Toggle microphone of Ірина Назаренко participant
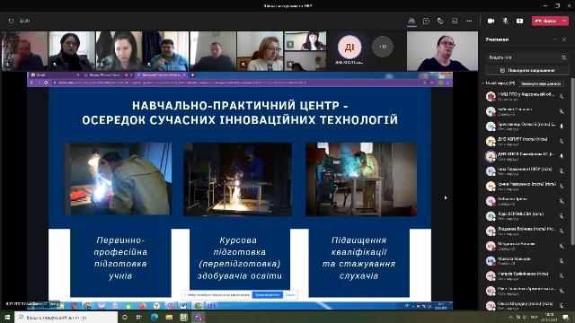 (x=562, y=186)
